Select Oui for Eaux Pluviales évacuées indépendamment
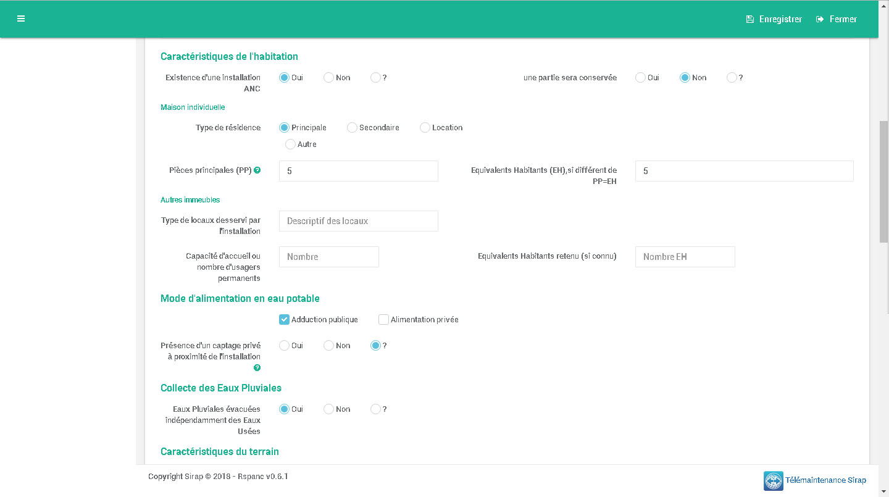The image size is (889, 497). tap(284, 409)
